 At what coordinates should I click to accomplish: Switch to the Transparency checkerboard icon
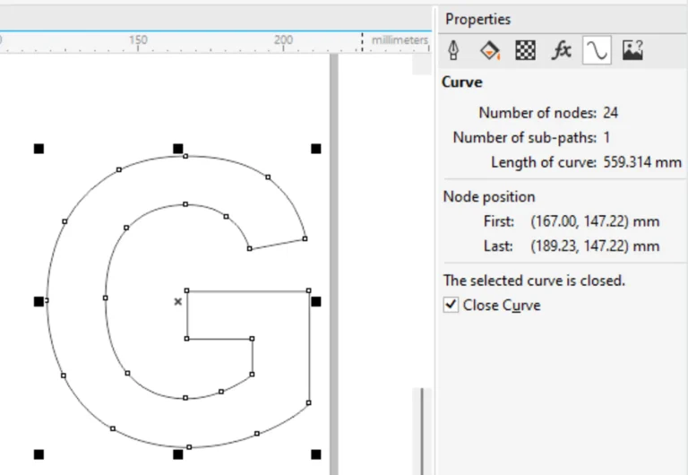pos(526,51)
